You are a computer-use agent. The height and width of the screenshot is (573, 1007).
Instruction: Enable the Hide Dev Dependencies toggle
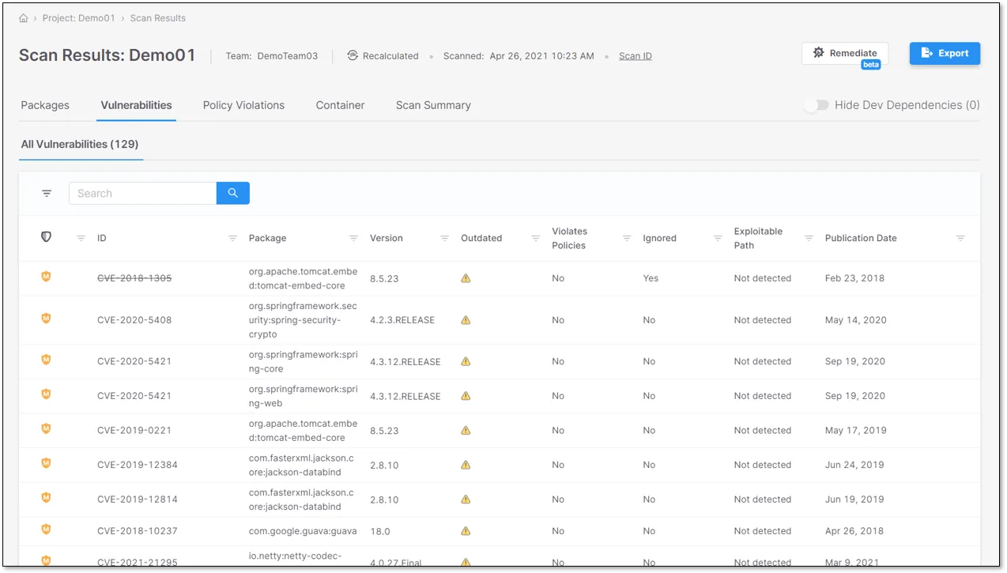(x=817, y=104)
